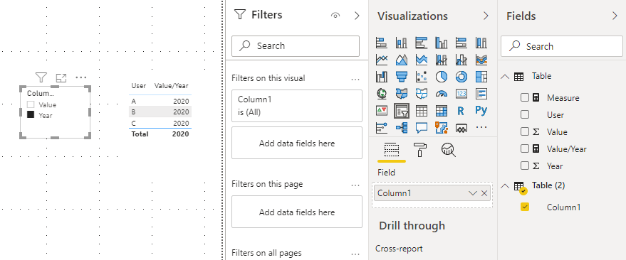Screen dimensions: 626x260
Task: Select the Filled map visual
Action: [402, 94]
